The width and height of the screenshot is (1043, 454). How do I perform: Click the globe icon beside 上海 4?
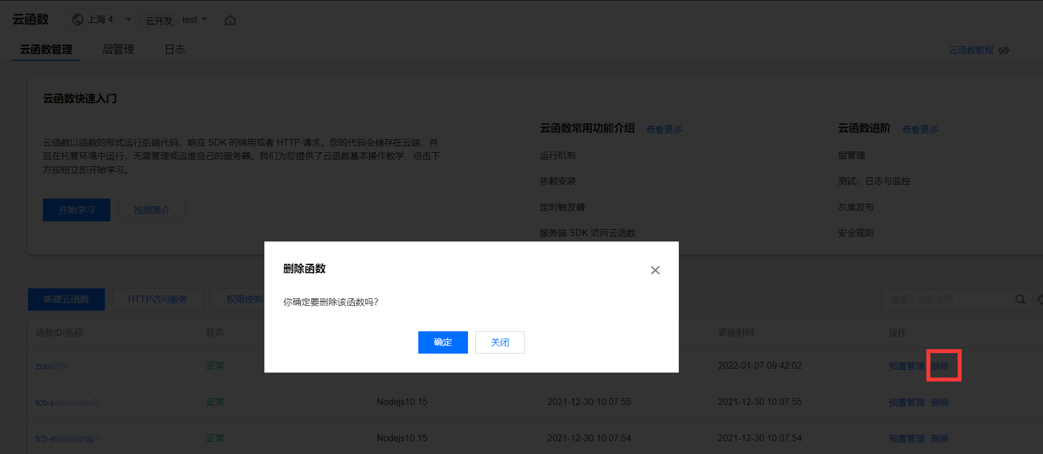coord(78,20)
